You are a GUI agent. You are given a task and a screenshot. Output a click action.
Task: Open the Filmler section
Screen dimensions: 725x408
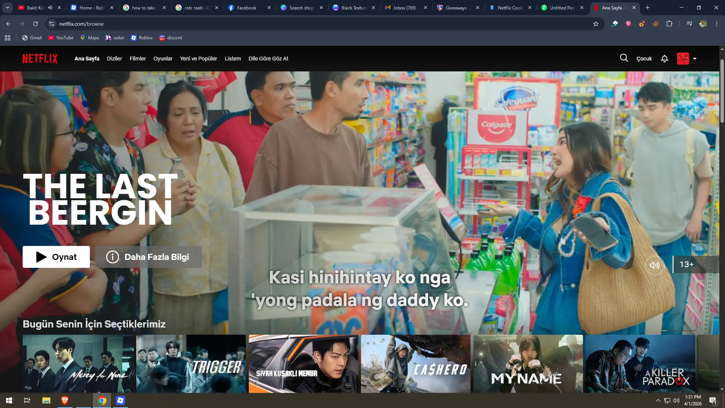coord(137,59)
